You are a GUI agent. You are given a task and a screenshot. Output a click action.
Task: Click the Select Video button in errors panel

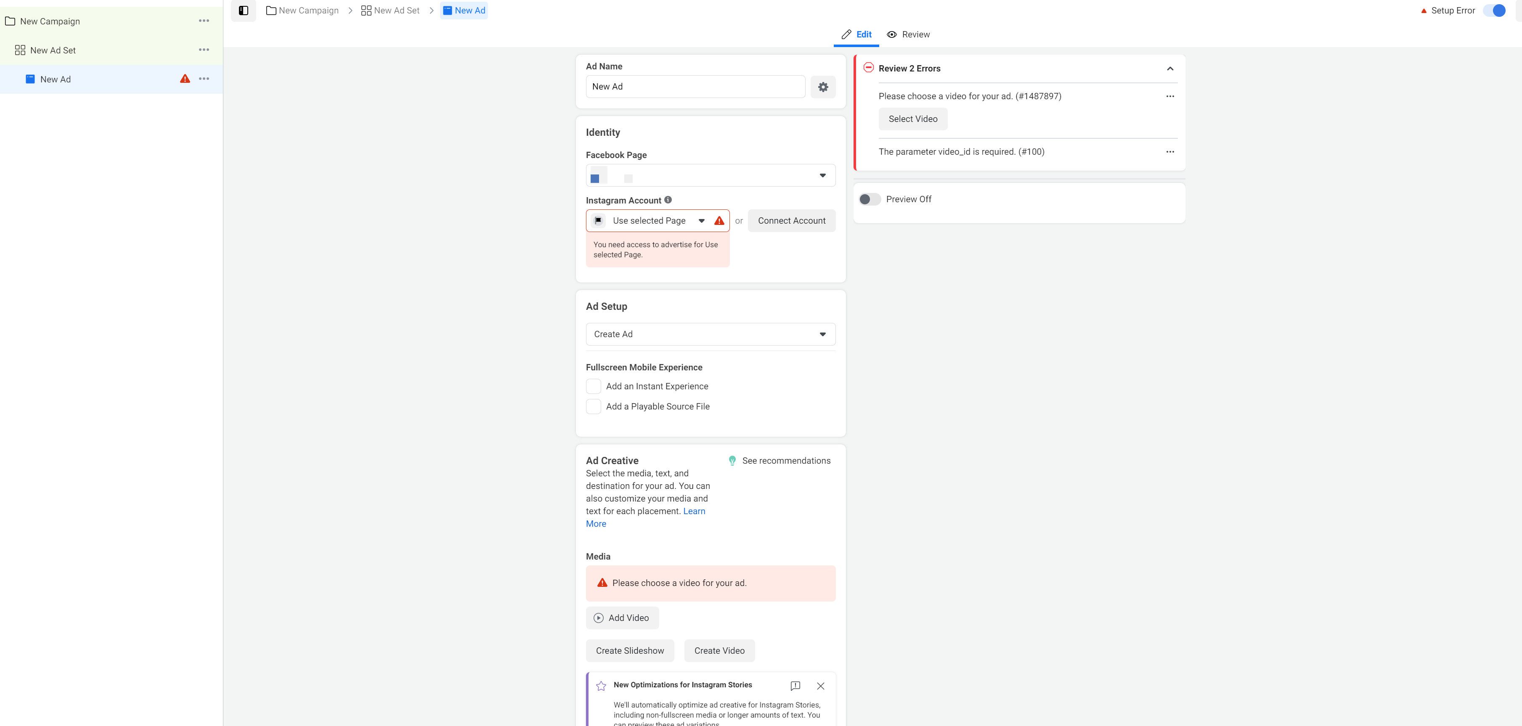tap(912, 119)
